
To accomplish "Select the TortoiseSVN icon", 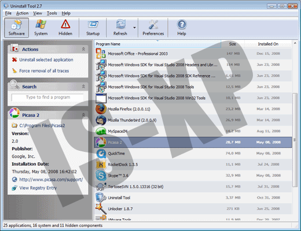I will point(101,187).
